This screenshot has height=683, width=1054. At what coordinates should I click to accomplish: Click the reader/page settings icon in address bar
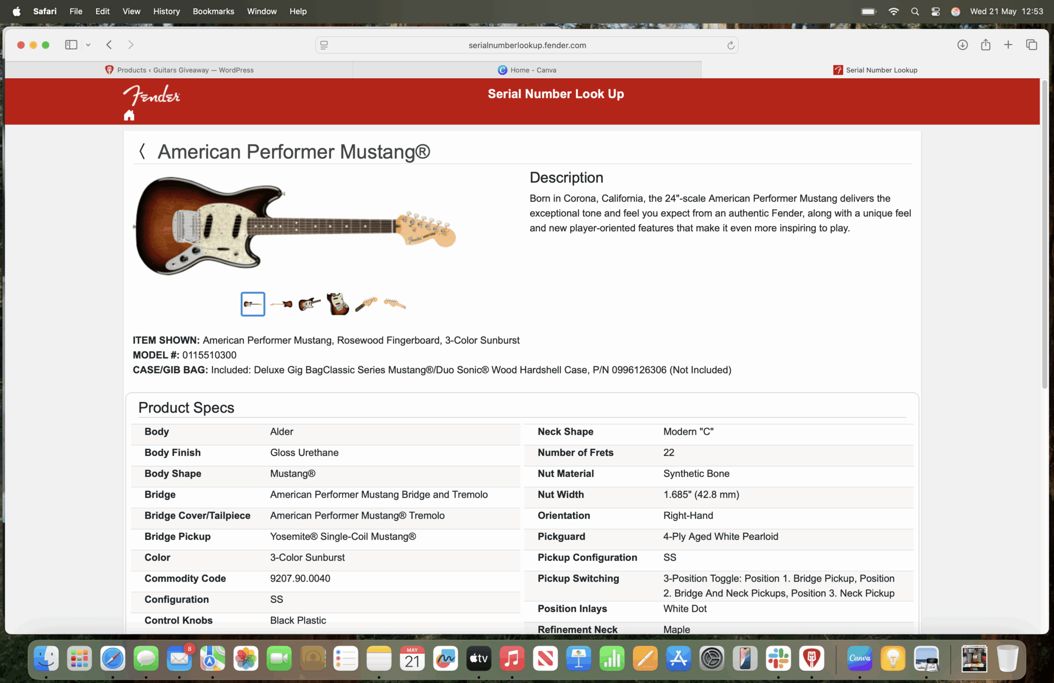pyautogui.click(x=324, y=45)
